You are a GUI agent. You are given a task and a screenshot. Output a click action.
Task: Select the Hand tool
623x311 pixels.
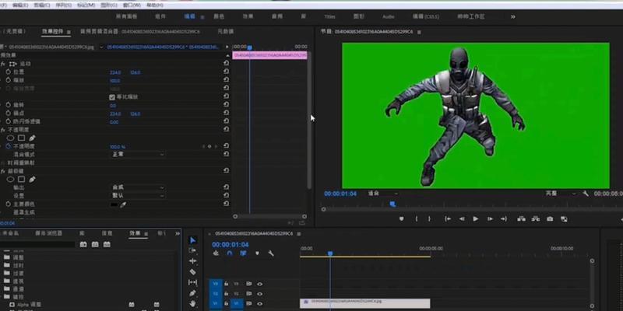tap(192, 303)
